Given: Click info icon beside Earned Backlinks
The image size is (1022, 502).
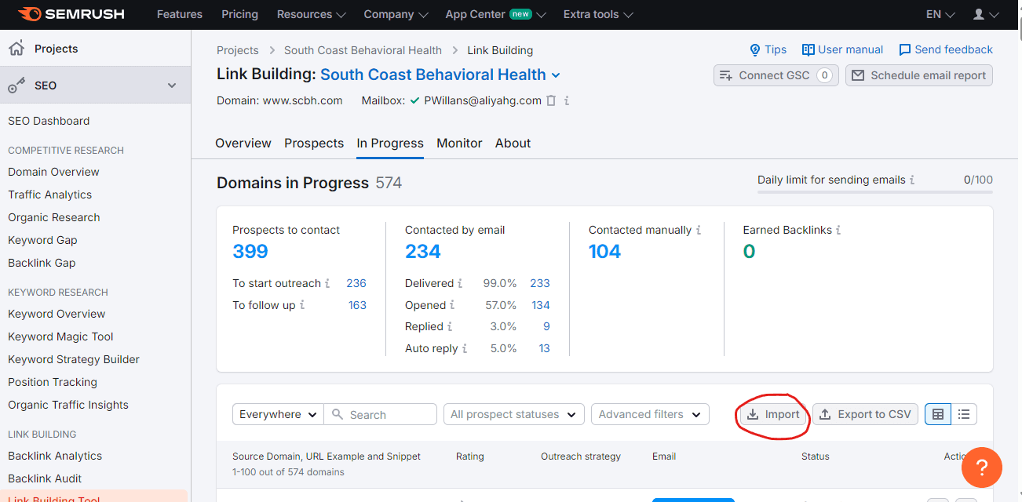Looking at the screenshot, I should pos(838,230).
